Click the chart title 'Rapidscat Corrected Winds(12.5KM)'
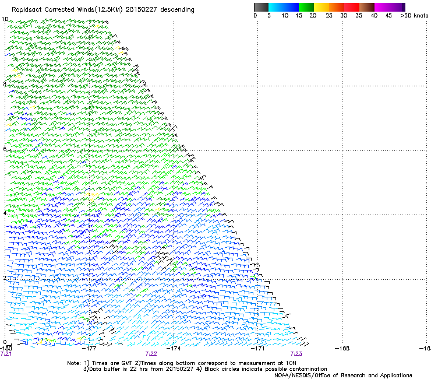Image resolution: width=431 pixels, height=379 pixels. (68, 10)
